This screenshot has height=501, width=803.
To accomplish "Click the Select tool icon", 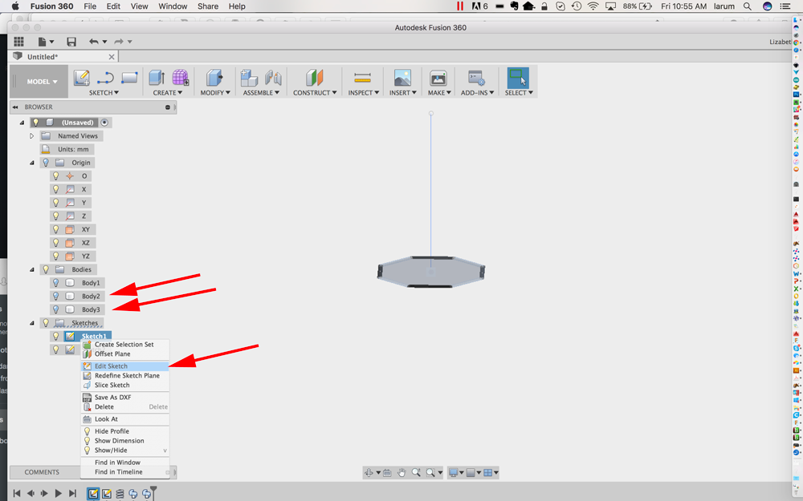I will click(518, 78).
